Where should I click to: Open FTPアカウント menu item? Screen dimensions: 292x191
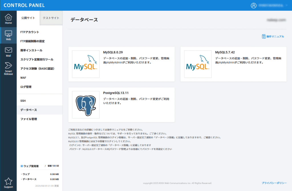[x=30, y=32]
